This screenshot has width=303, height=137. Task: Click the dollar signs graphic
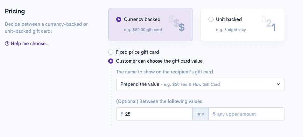[177, 23]
